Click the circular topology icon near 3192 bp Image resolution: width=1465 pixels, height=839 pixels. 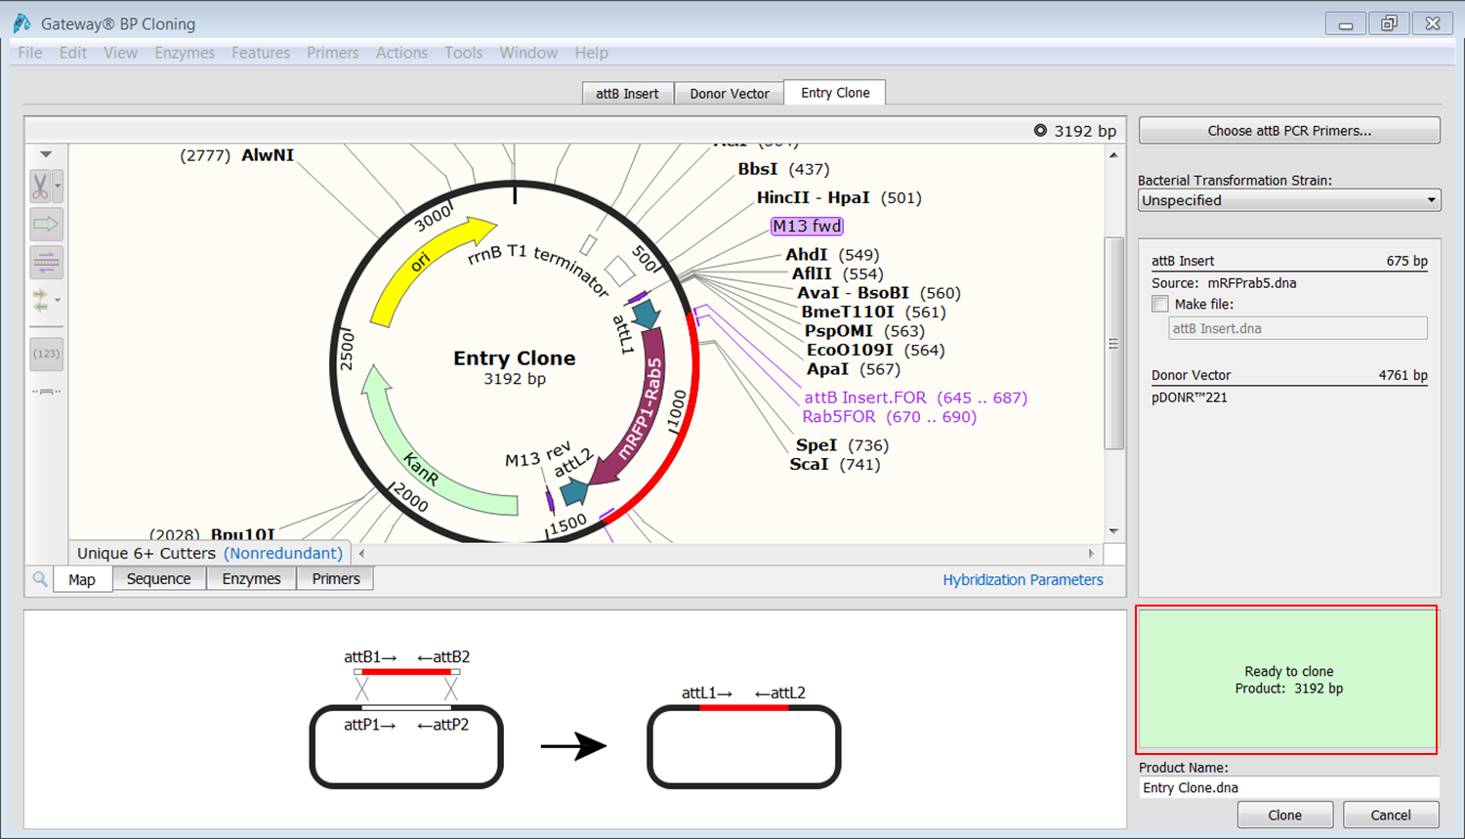(1040, 130)
